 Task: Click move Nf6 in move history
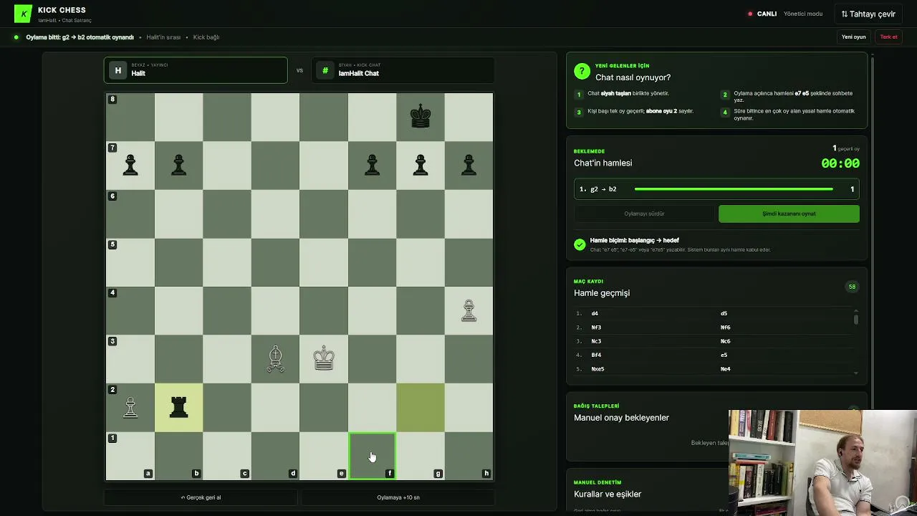pyautogui.click(x=725, y=328)
